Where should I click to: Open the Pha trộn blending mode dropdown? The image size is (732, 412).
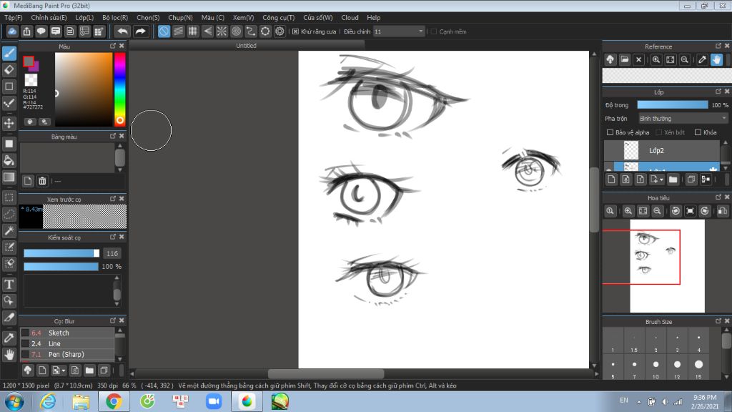[x=683, y=119]
